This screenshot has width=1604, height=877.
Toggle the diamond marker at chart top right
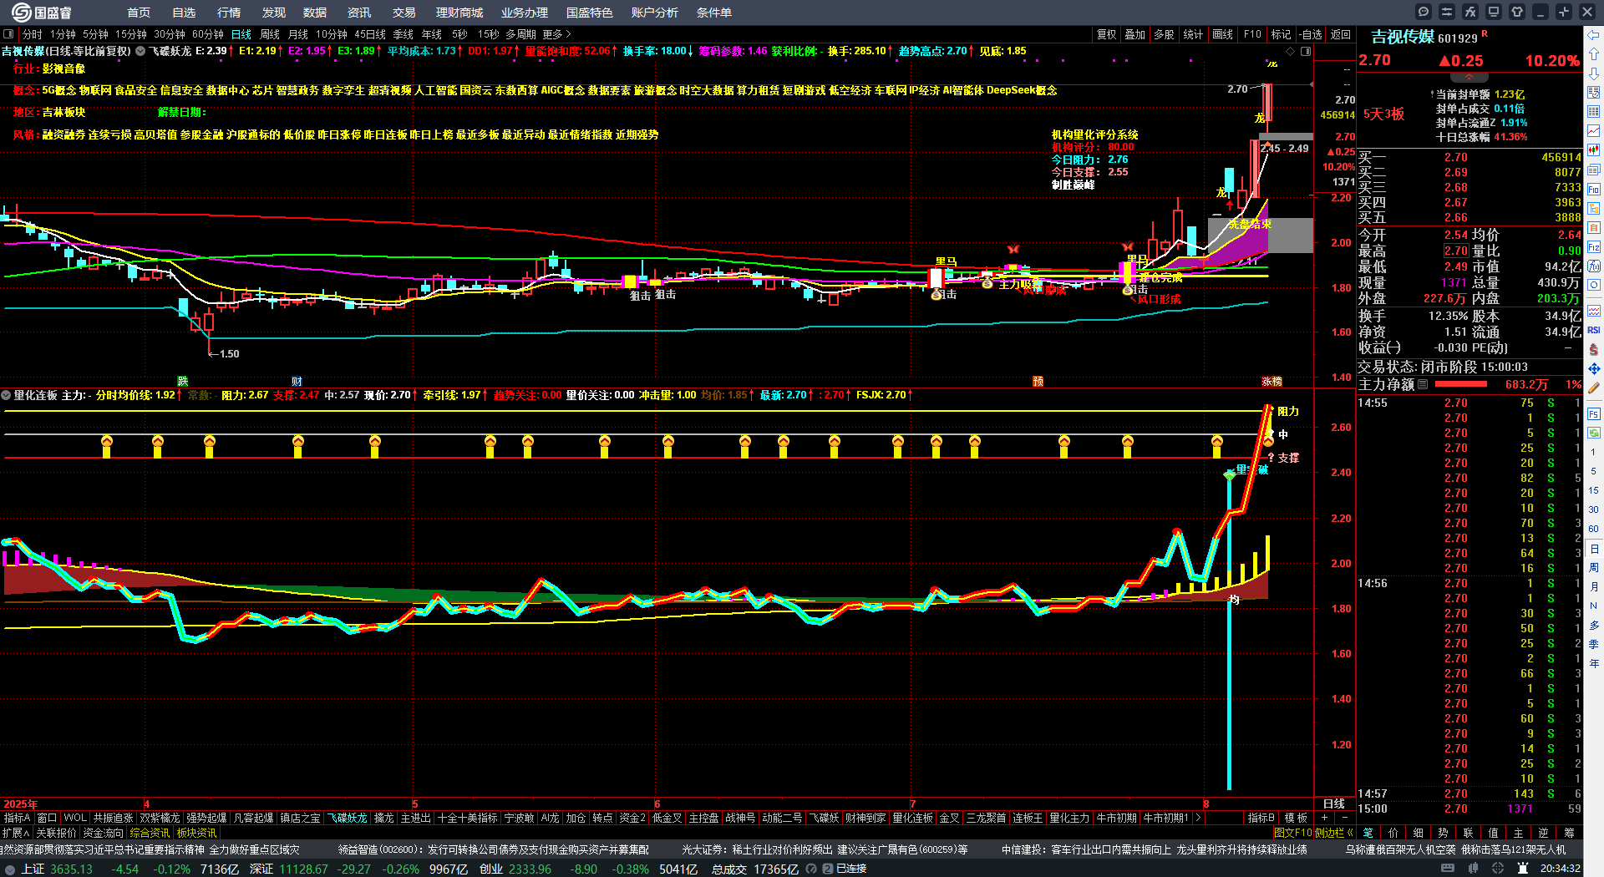1291,52
